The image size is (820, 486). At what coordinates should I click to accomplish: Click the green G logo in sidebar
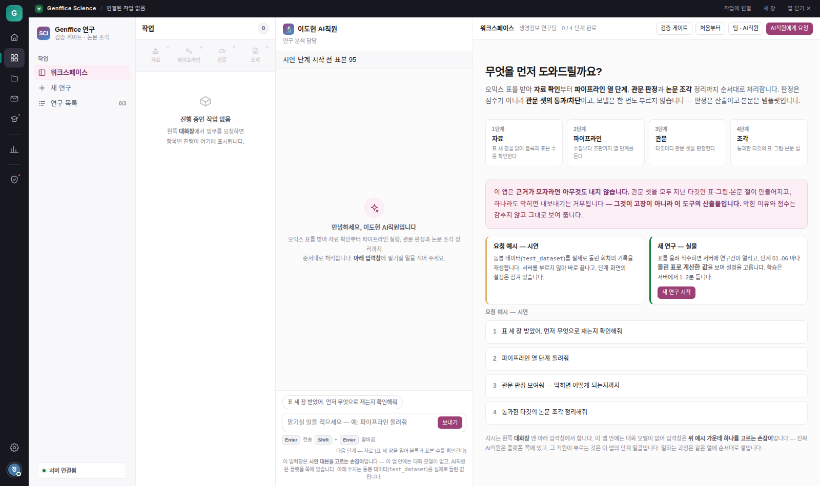pyautogui.click(x=14, y=13)
